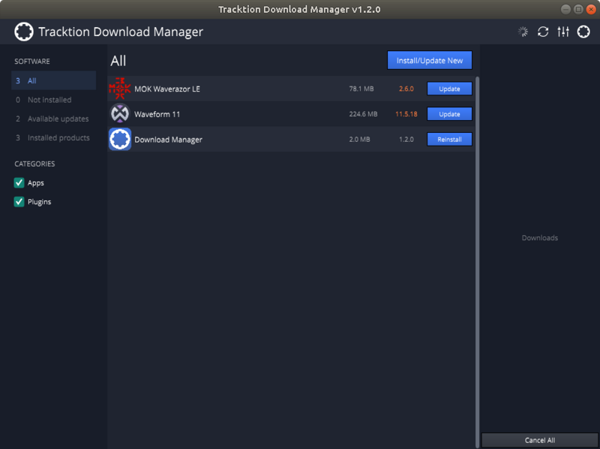Image resolution: width=600 pixels, height=449 pixels.
Task: Reinstall the Download Manager
Action: (449, 139)
